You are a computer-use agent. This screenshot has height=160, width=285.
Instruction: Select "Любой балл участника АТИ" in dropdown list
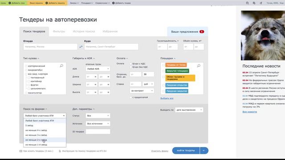(x=45, y=120)
